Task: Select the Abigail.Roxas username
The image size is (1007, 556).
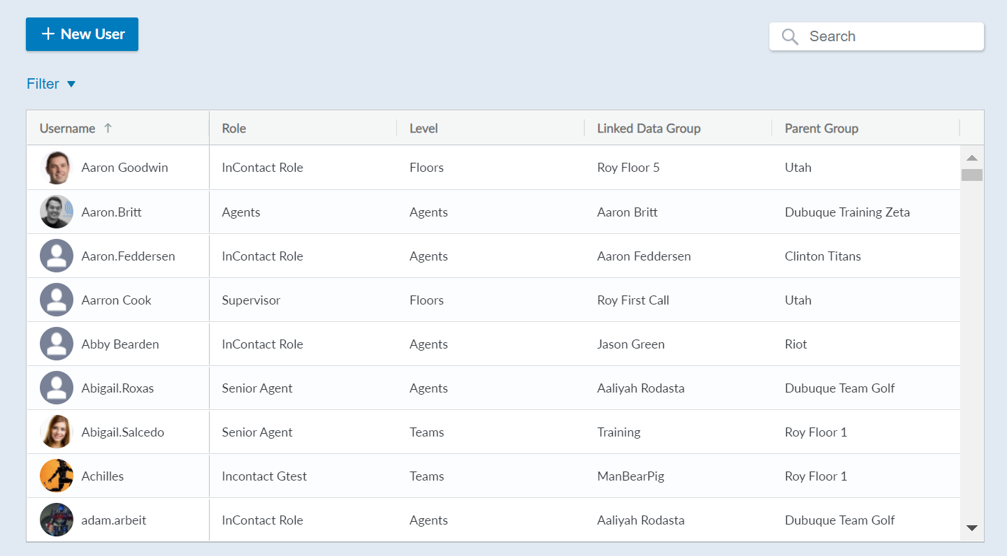Action: (x=117, y=388)
